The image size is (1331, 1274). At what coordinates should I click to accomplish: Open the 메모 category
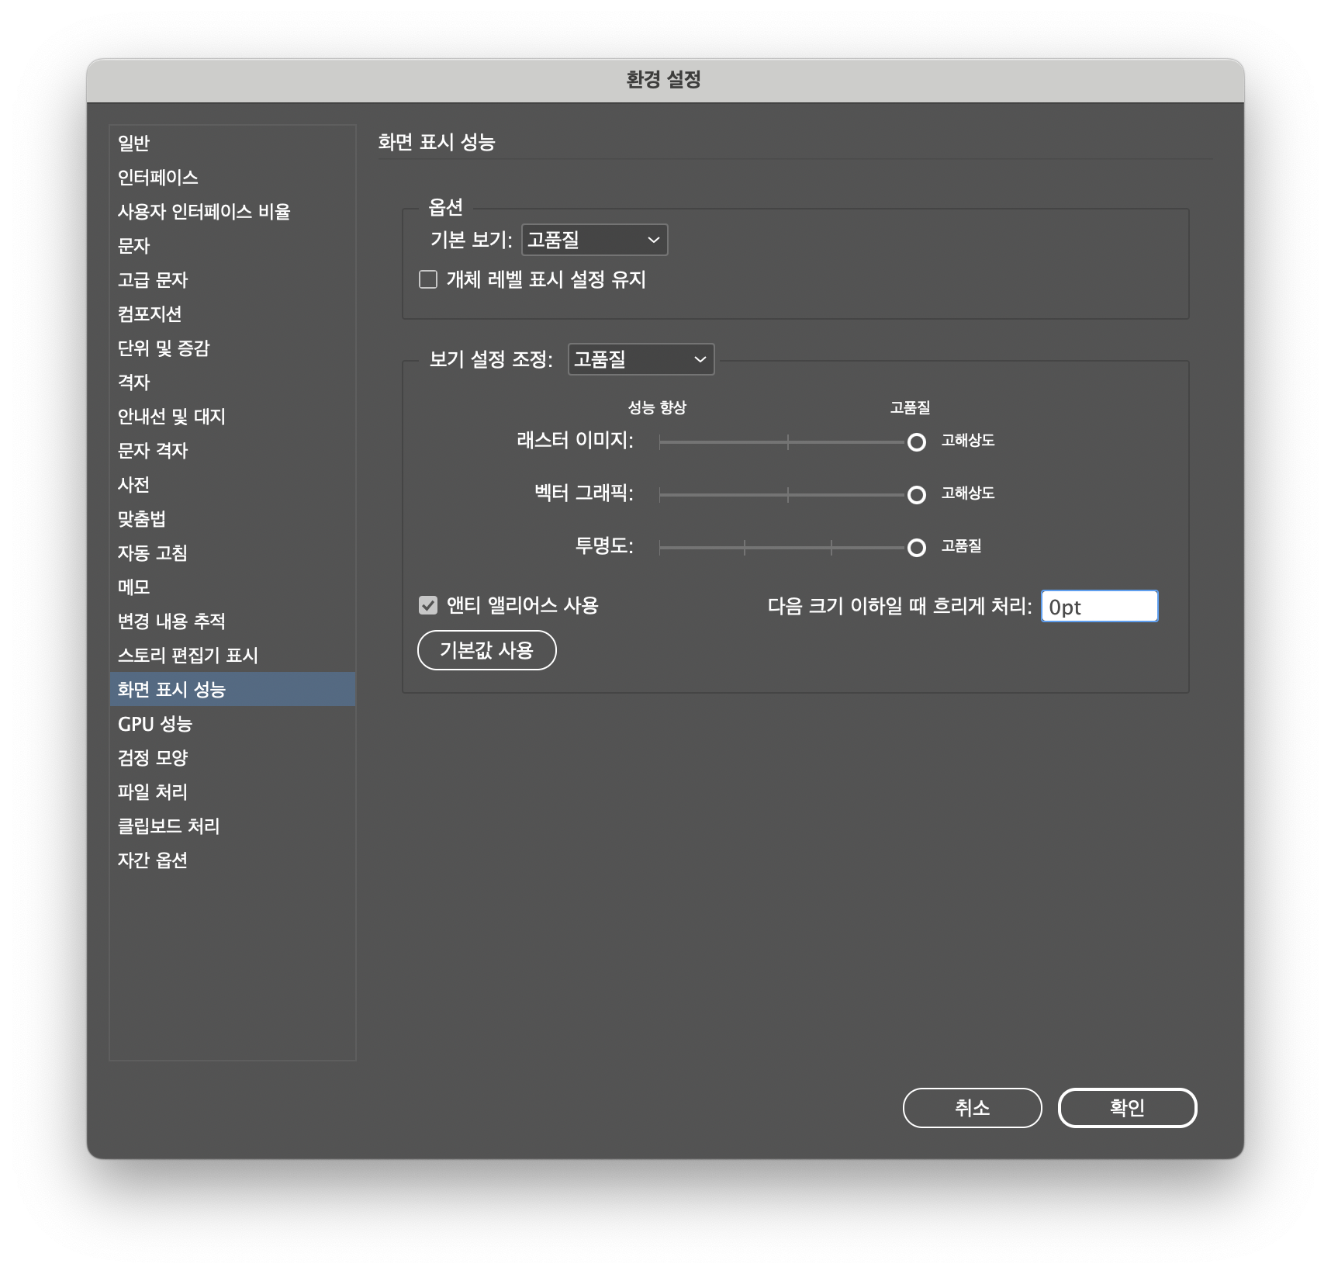(x=232, y=587)
